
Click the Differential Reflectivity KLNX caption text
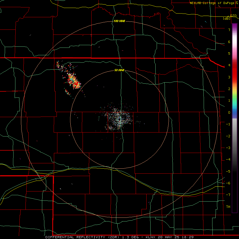119,237
